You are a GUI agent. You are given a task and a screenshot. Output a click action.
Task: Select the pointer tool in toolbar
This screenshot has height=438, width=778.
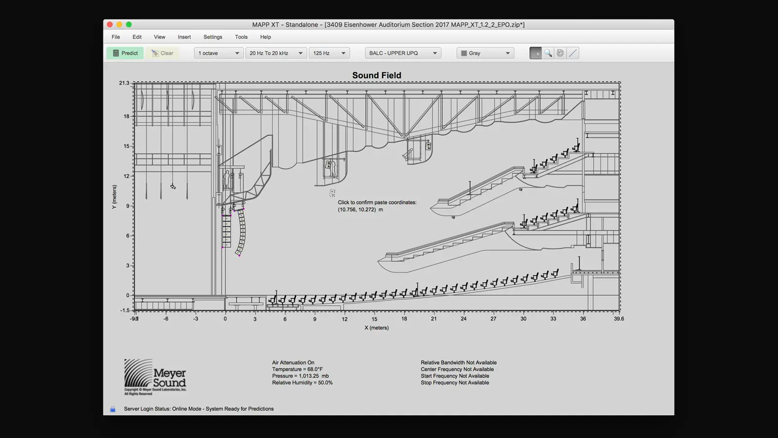pyautogui.click(x=535, y=53)
